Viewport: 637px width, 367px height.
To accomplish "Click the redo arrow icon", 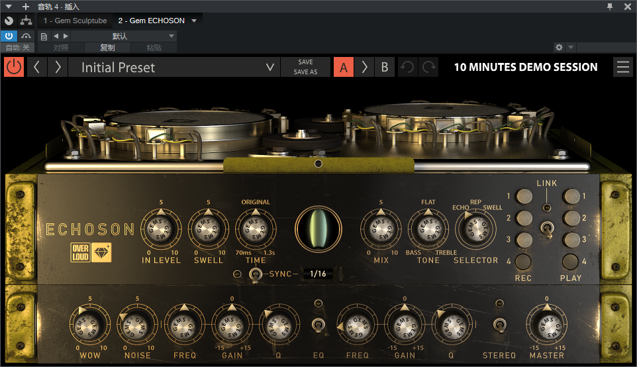I will coord(429,67).
